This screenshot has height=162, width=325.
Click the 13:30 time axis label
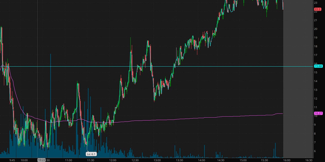pyautogui.click(x=179, y=160)
